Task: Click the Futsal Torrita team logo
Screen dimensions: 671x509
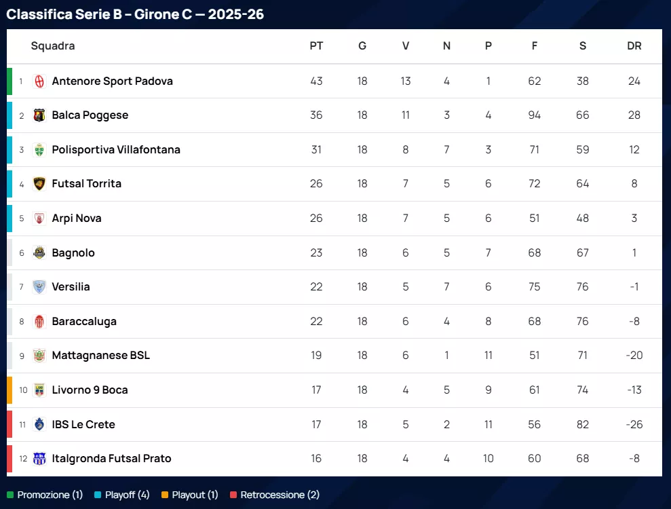Action: point(39,184)
